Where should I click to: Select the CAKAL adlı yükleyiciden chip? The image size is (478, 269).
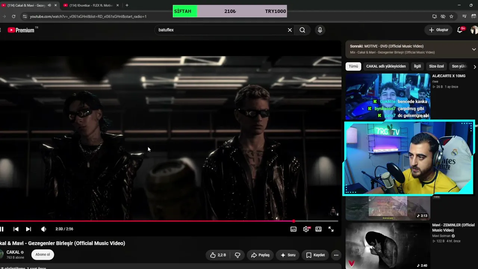(x=386, y=67)
